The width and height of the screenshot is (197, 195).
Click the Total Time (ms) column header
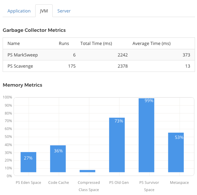[x=96, y=43]
